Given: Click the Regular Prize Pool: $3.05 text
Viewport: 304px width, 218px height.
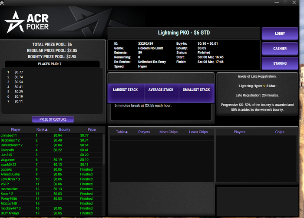Looking at the screenshot, I should (x=52, y=50).
